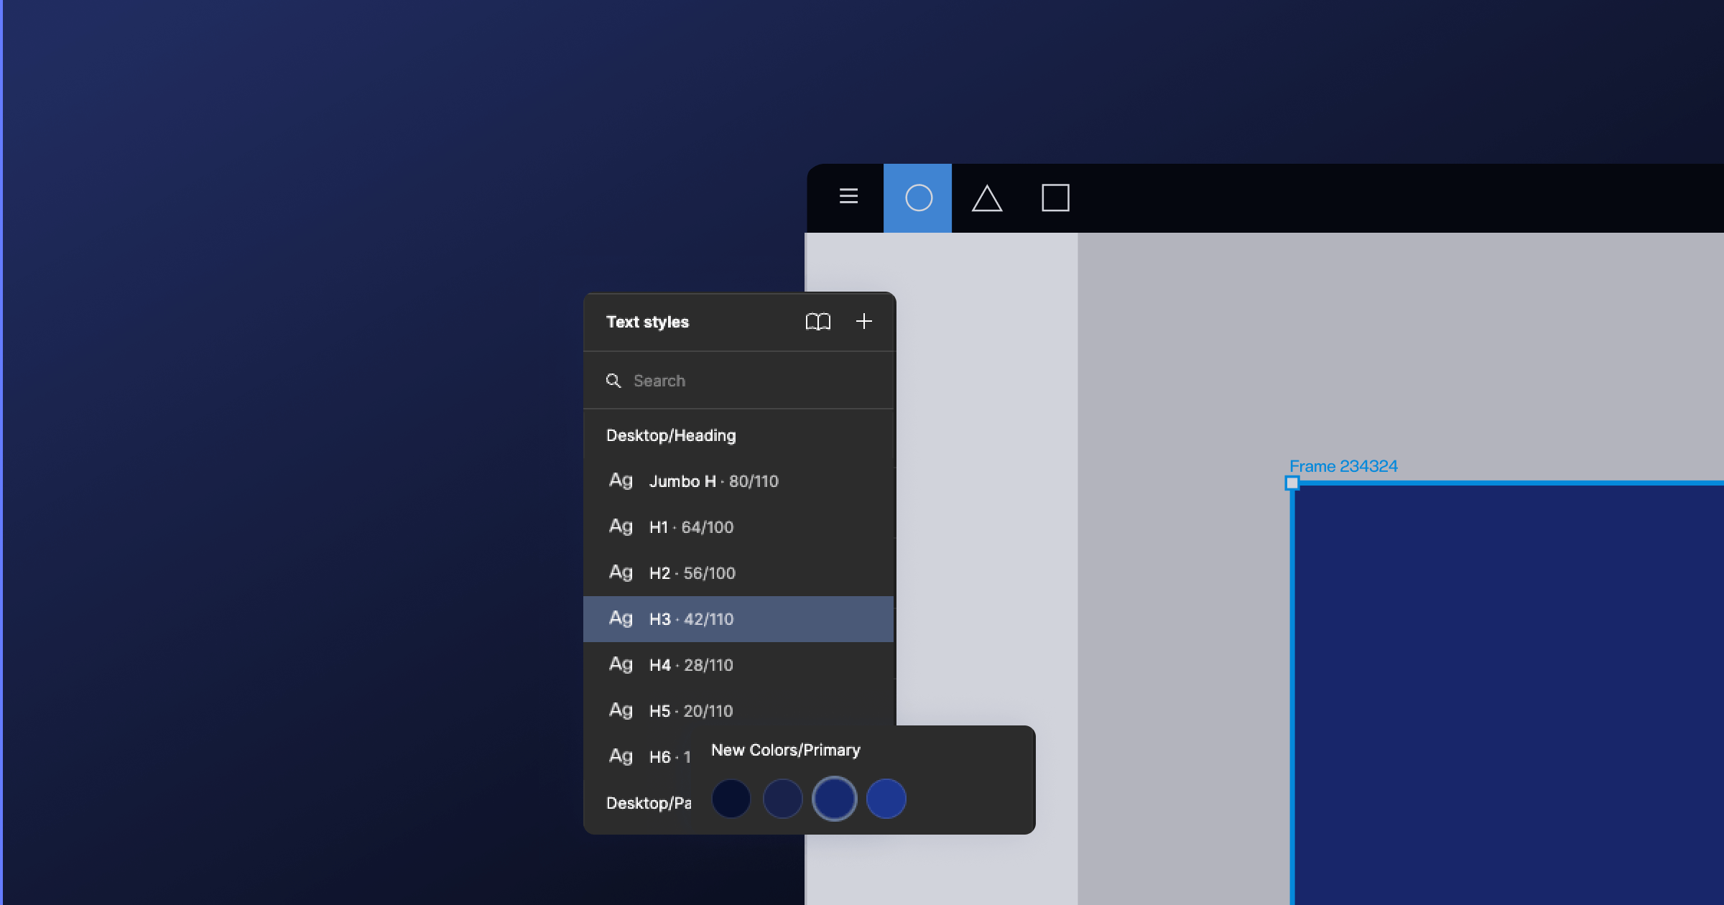The image size is (1724, 905).
Task: Click the Search styles field
Action: pos(738,381)
